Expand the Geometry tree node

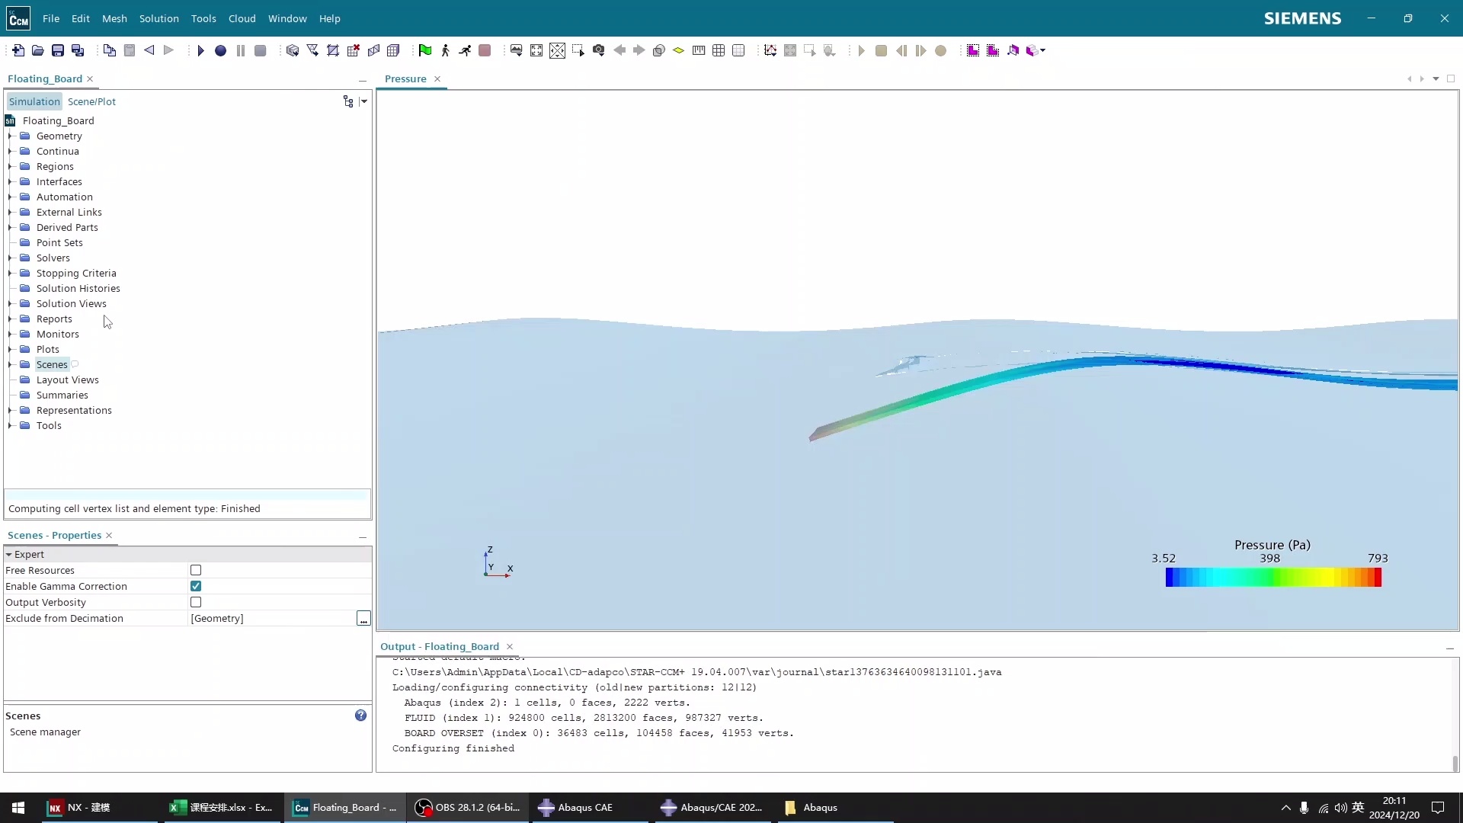click(x=11, y=136)
